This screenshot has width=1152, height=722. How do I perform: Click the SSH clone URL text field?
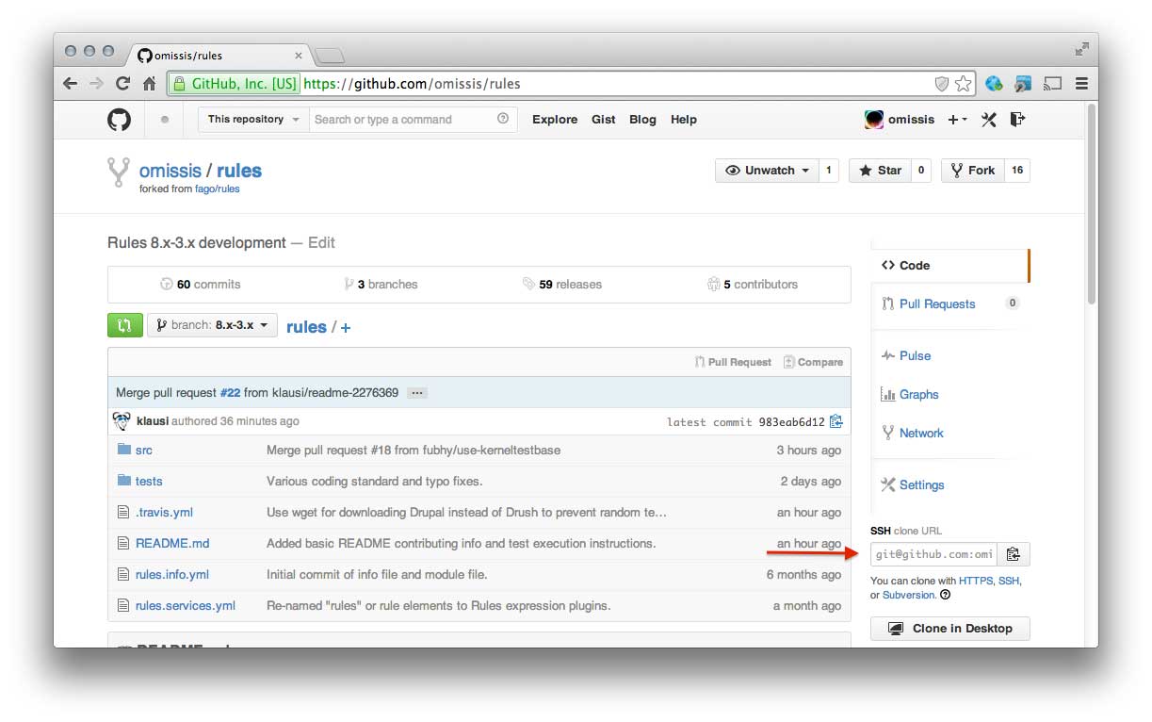click(933, 554)
